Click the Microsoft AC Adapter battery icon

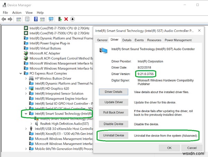pyautogui.click(x=26, y=53)
